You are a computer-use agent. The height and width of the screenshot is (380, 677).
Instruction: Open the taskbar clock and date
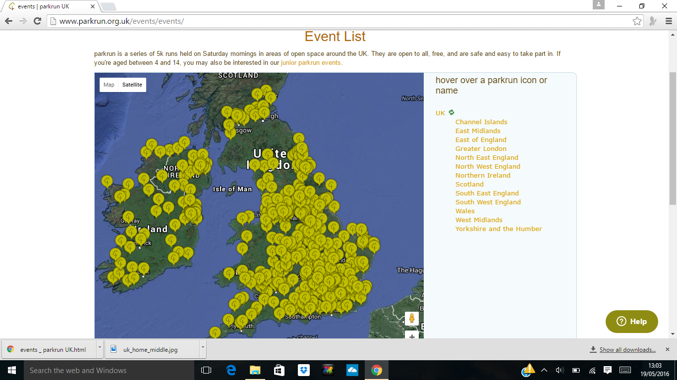tap(655, 370)
